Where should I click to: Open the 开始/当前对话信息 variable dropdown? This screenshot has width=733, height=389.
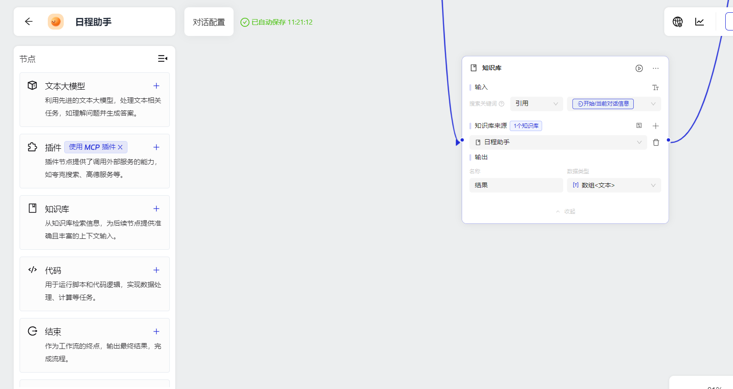click(x=614, y=104)
